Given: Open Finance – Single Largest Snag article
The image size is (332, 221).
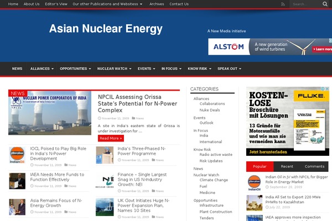Looking at the screenshot, I should [142, 180].
